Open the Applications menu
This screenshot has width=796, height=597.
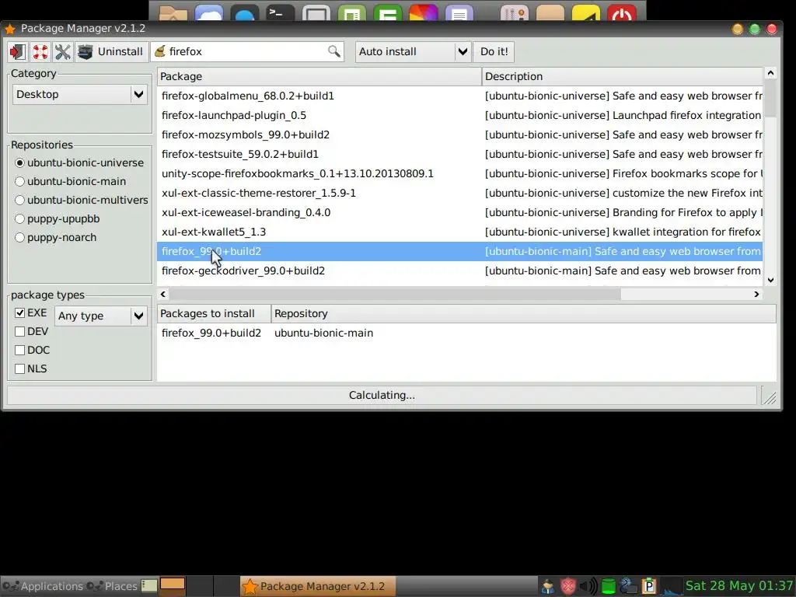[x=43, y=586]
